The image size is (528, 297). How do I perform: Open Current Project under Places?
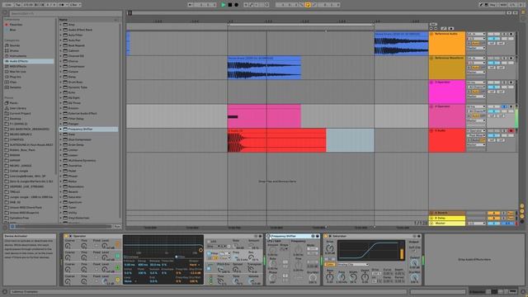(x=20, y=114)
